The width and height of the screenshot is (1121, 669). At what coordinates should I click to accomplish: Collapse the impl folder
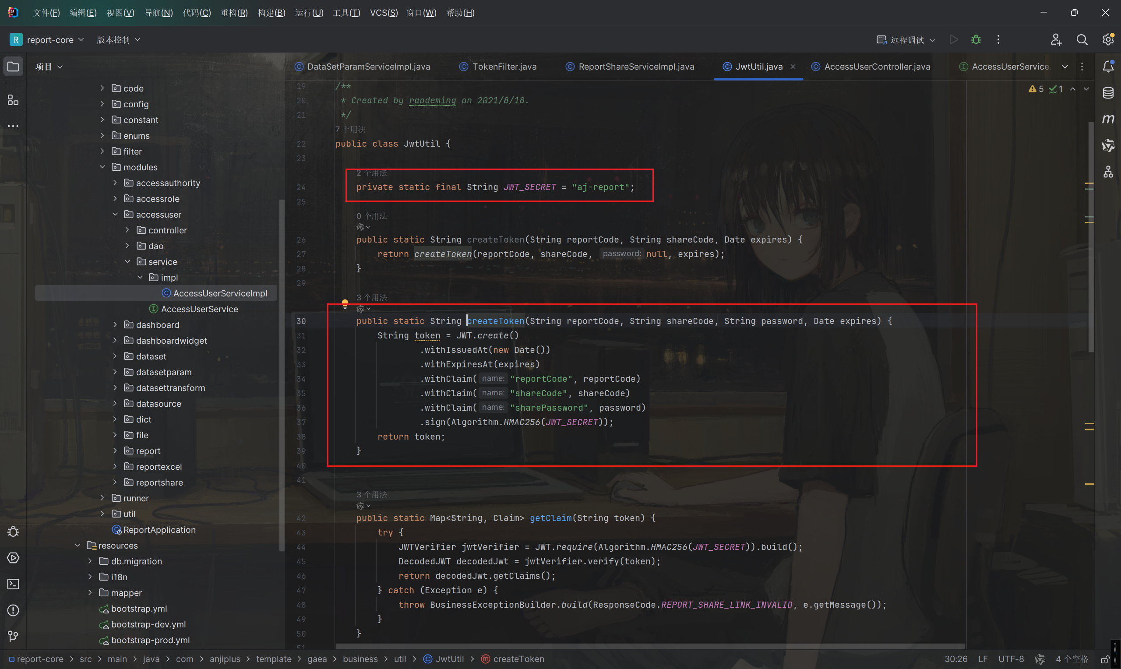140,278
